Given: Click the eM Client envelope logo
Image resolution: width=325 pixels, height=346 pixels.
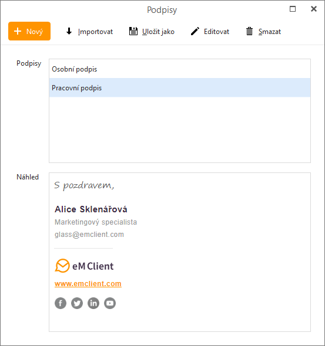Looking at the screenshot, I should pos(62,266).
